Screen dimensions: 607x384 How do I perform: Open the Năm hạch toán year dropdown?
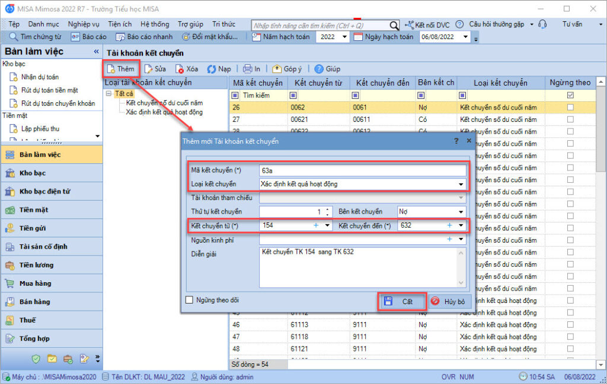(x=346, y=37)
